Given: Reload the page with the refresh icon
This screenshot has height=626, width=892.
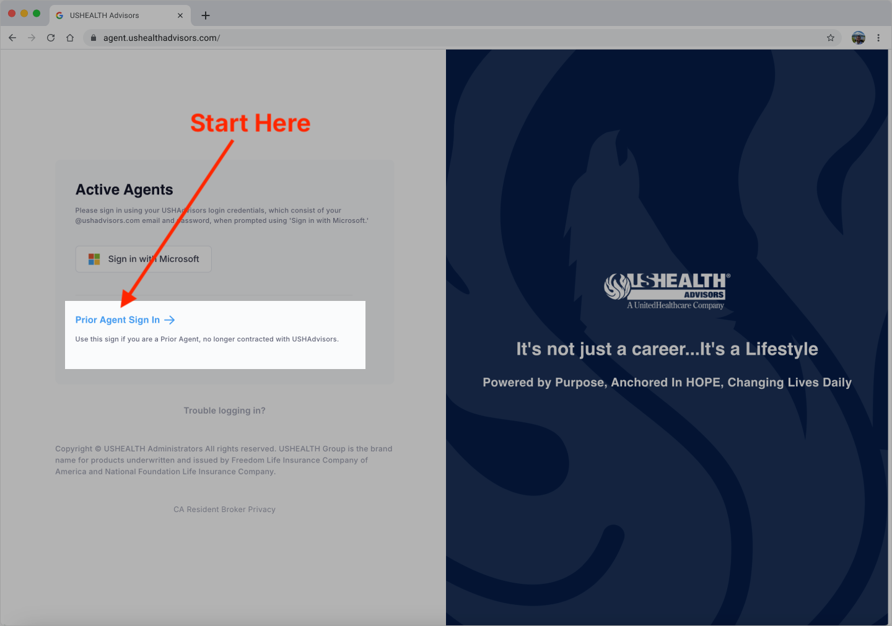Looking at the screenshot, I should click(x=51, y=38).
